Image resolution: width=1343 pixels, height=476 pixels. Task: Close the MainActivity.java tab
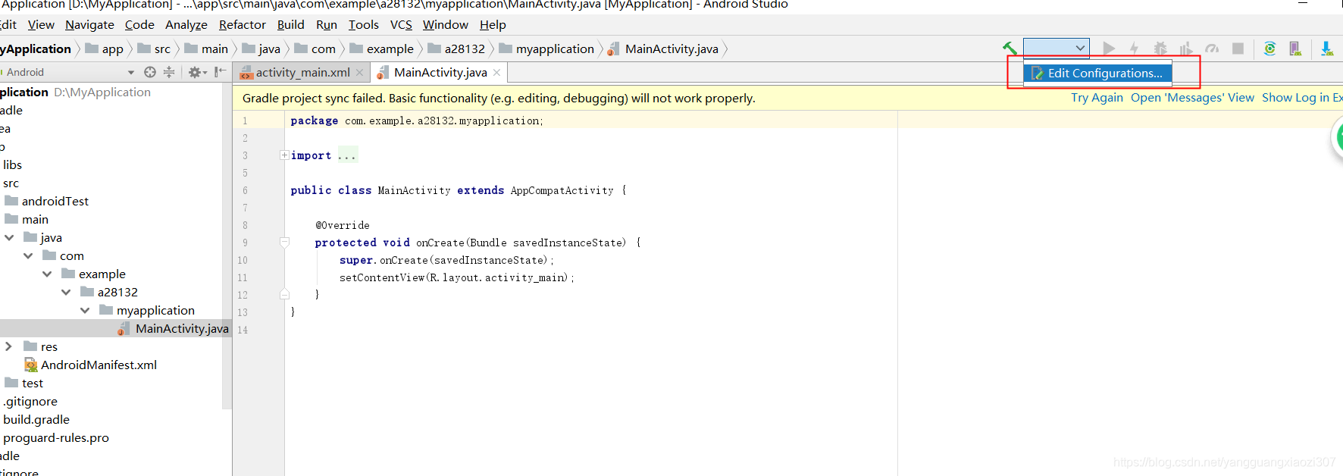497,73
